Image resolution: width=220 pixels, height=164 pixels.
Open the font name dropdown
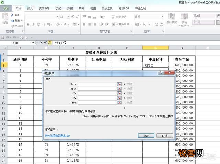58,17
